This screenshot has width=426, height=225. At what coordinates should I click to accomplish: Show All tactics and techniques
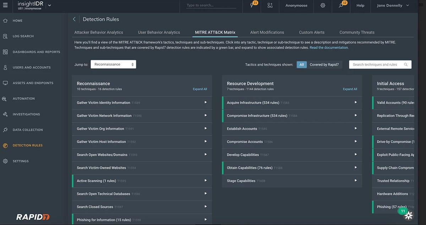click(301, 64)
